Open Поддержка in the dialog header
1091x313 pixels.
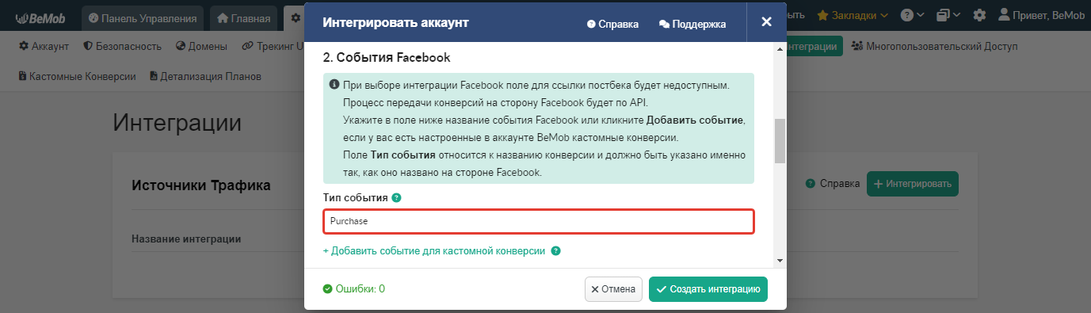click(x=692, y=24)
